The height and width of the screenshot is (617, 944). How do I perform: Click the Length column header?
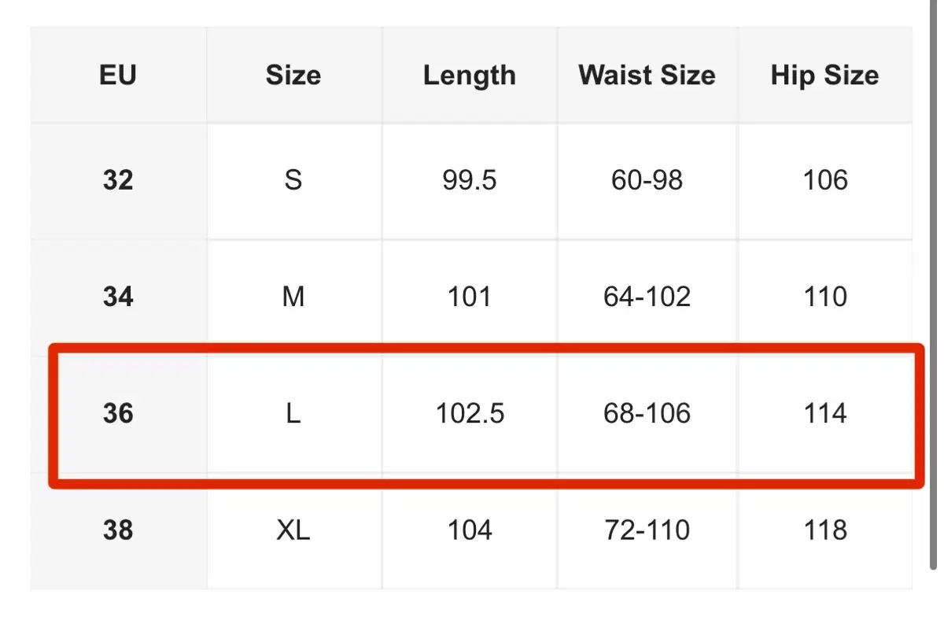[x=470, y=76]
